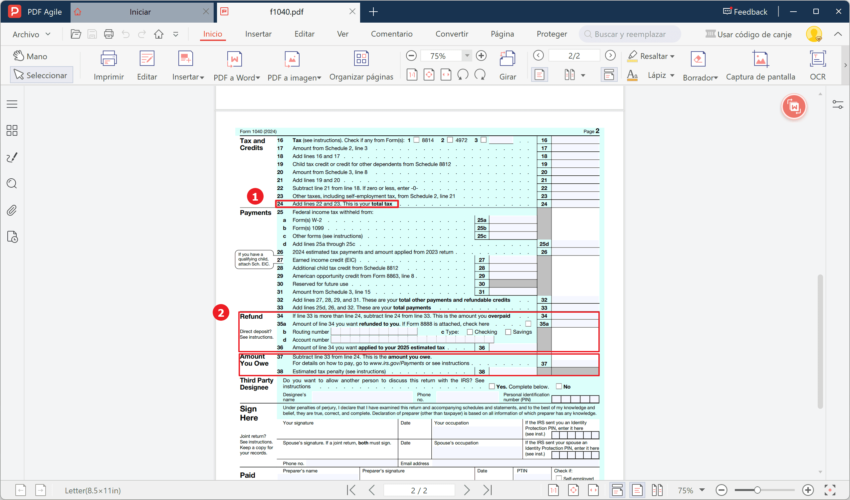This screenshot has width=850, height=500.
Task: Open Organizar páginas
Action: pyautogui.click(x=361, y=66)
